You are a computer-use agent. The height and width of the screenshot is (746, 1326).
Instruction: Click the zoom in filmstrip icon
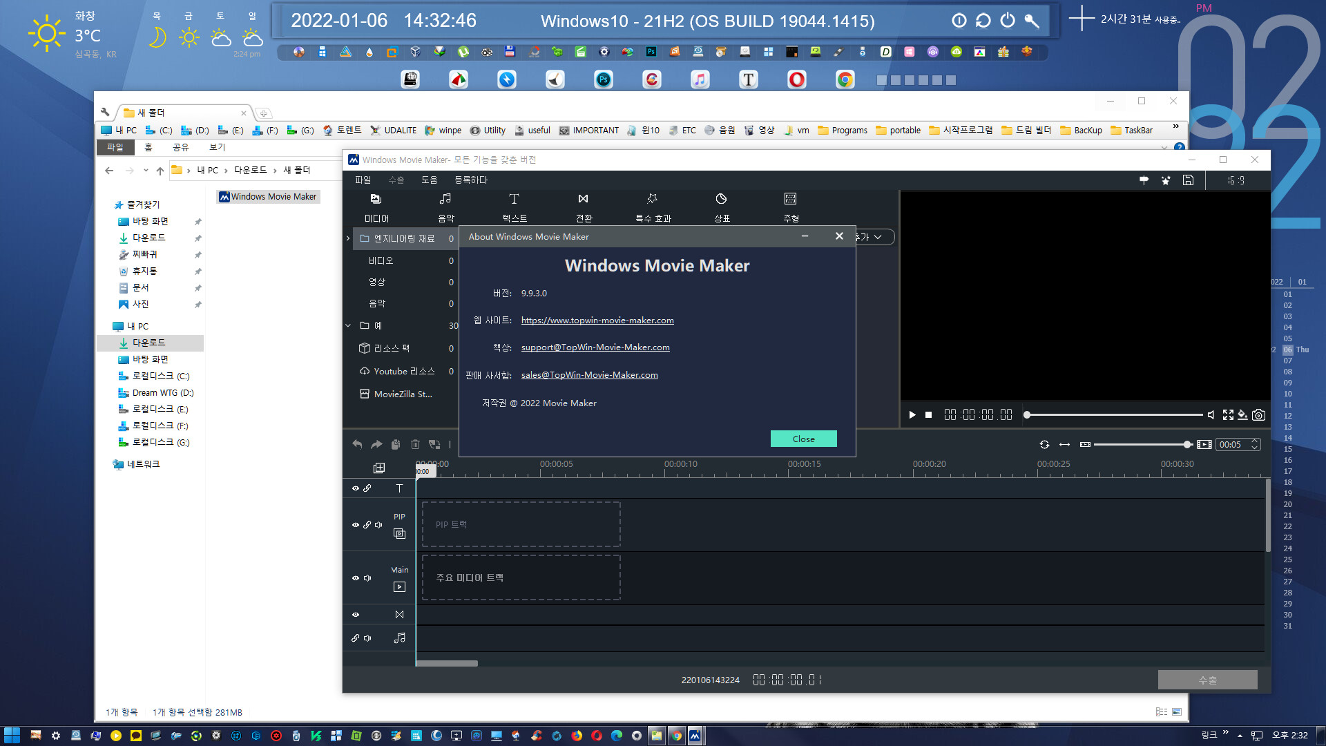(1204, 445)
